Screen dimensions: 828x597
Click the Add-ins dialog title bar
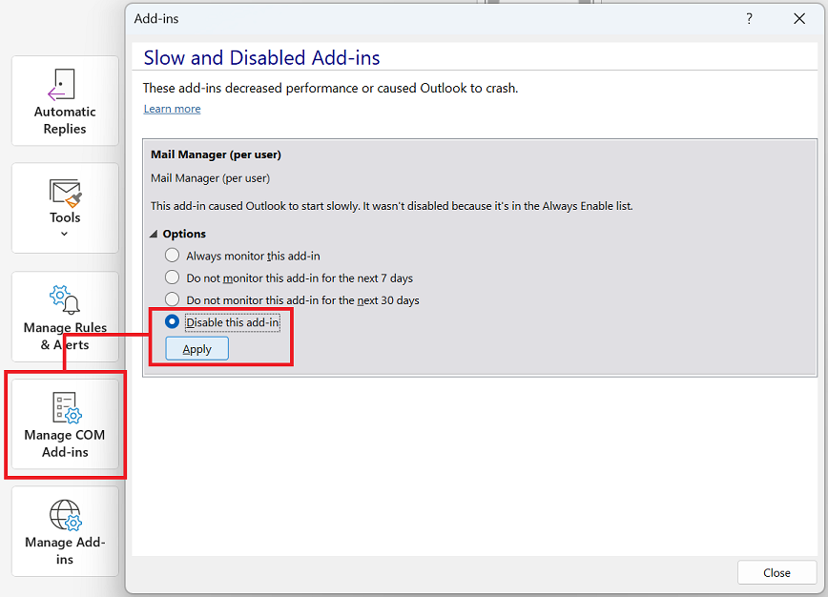[x=429, y=18]
